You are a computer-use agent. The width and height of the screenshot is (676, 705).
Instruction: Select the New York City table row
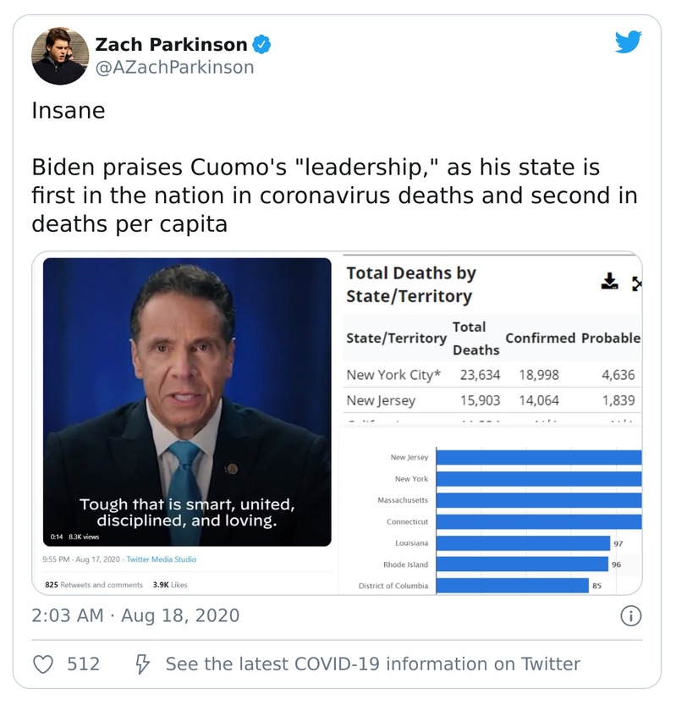tap(491, 375)
